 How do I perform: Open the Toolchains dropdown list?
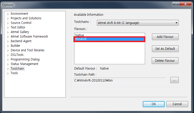coord(138,23)
